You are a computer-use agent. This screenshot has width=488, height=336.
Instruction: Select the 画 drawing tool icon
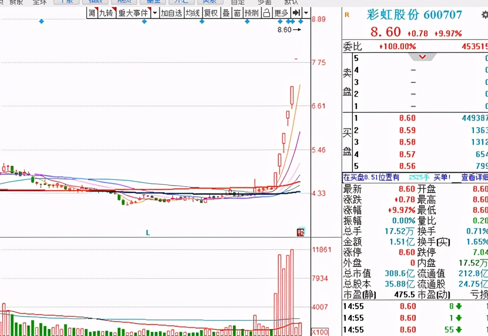point(237,13)
